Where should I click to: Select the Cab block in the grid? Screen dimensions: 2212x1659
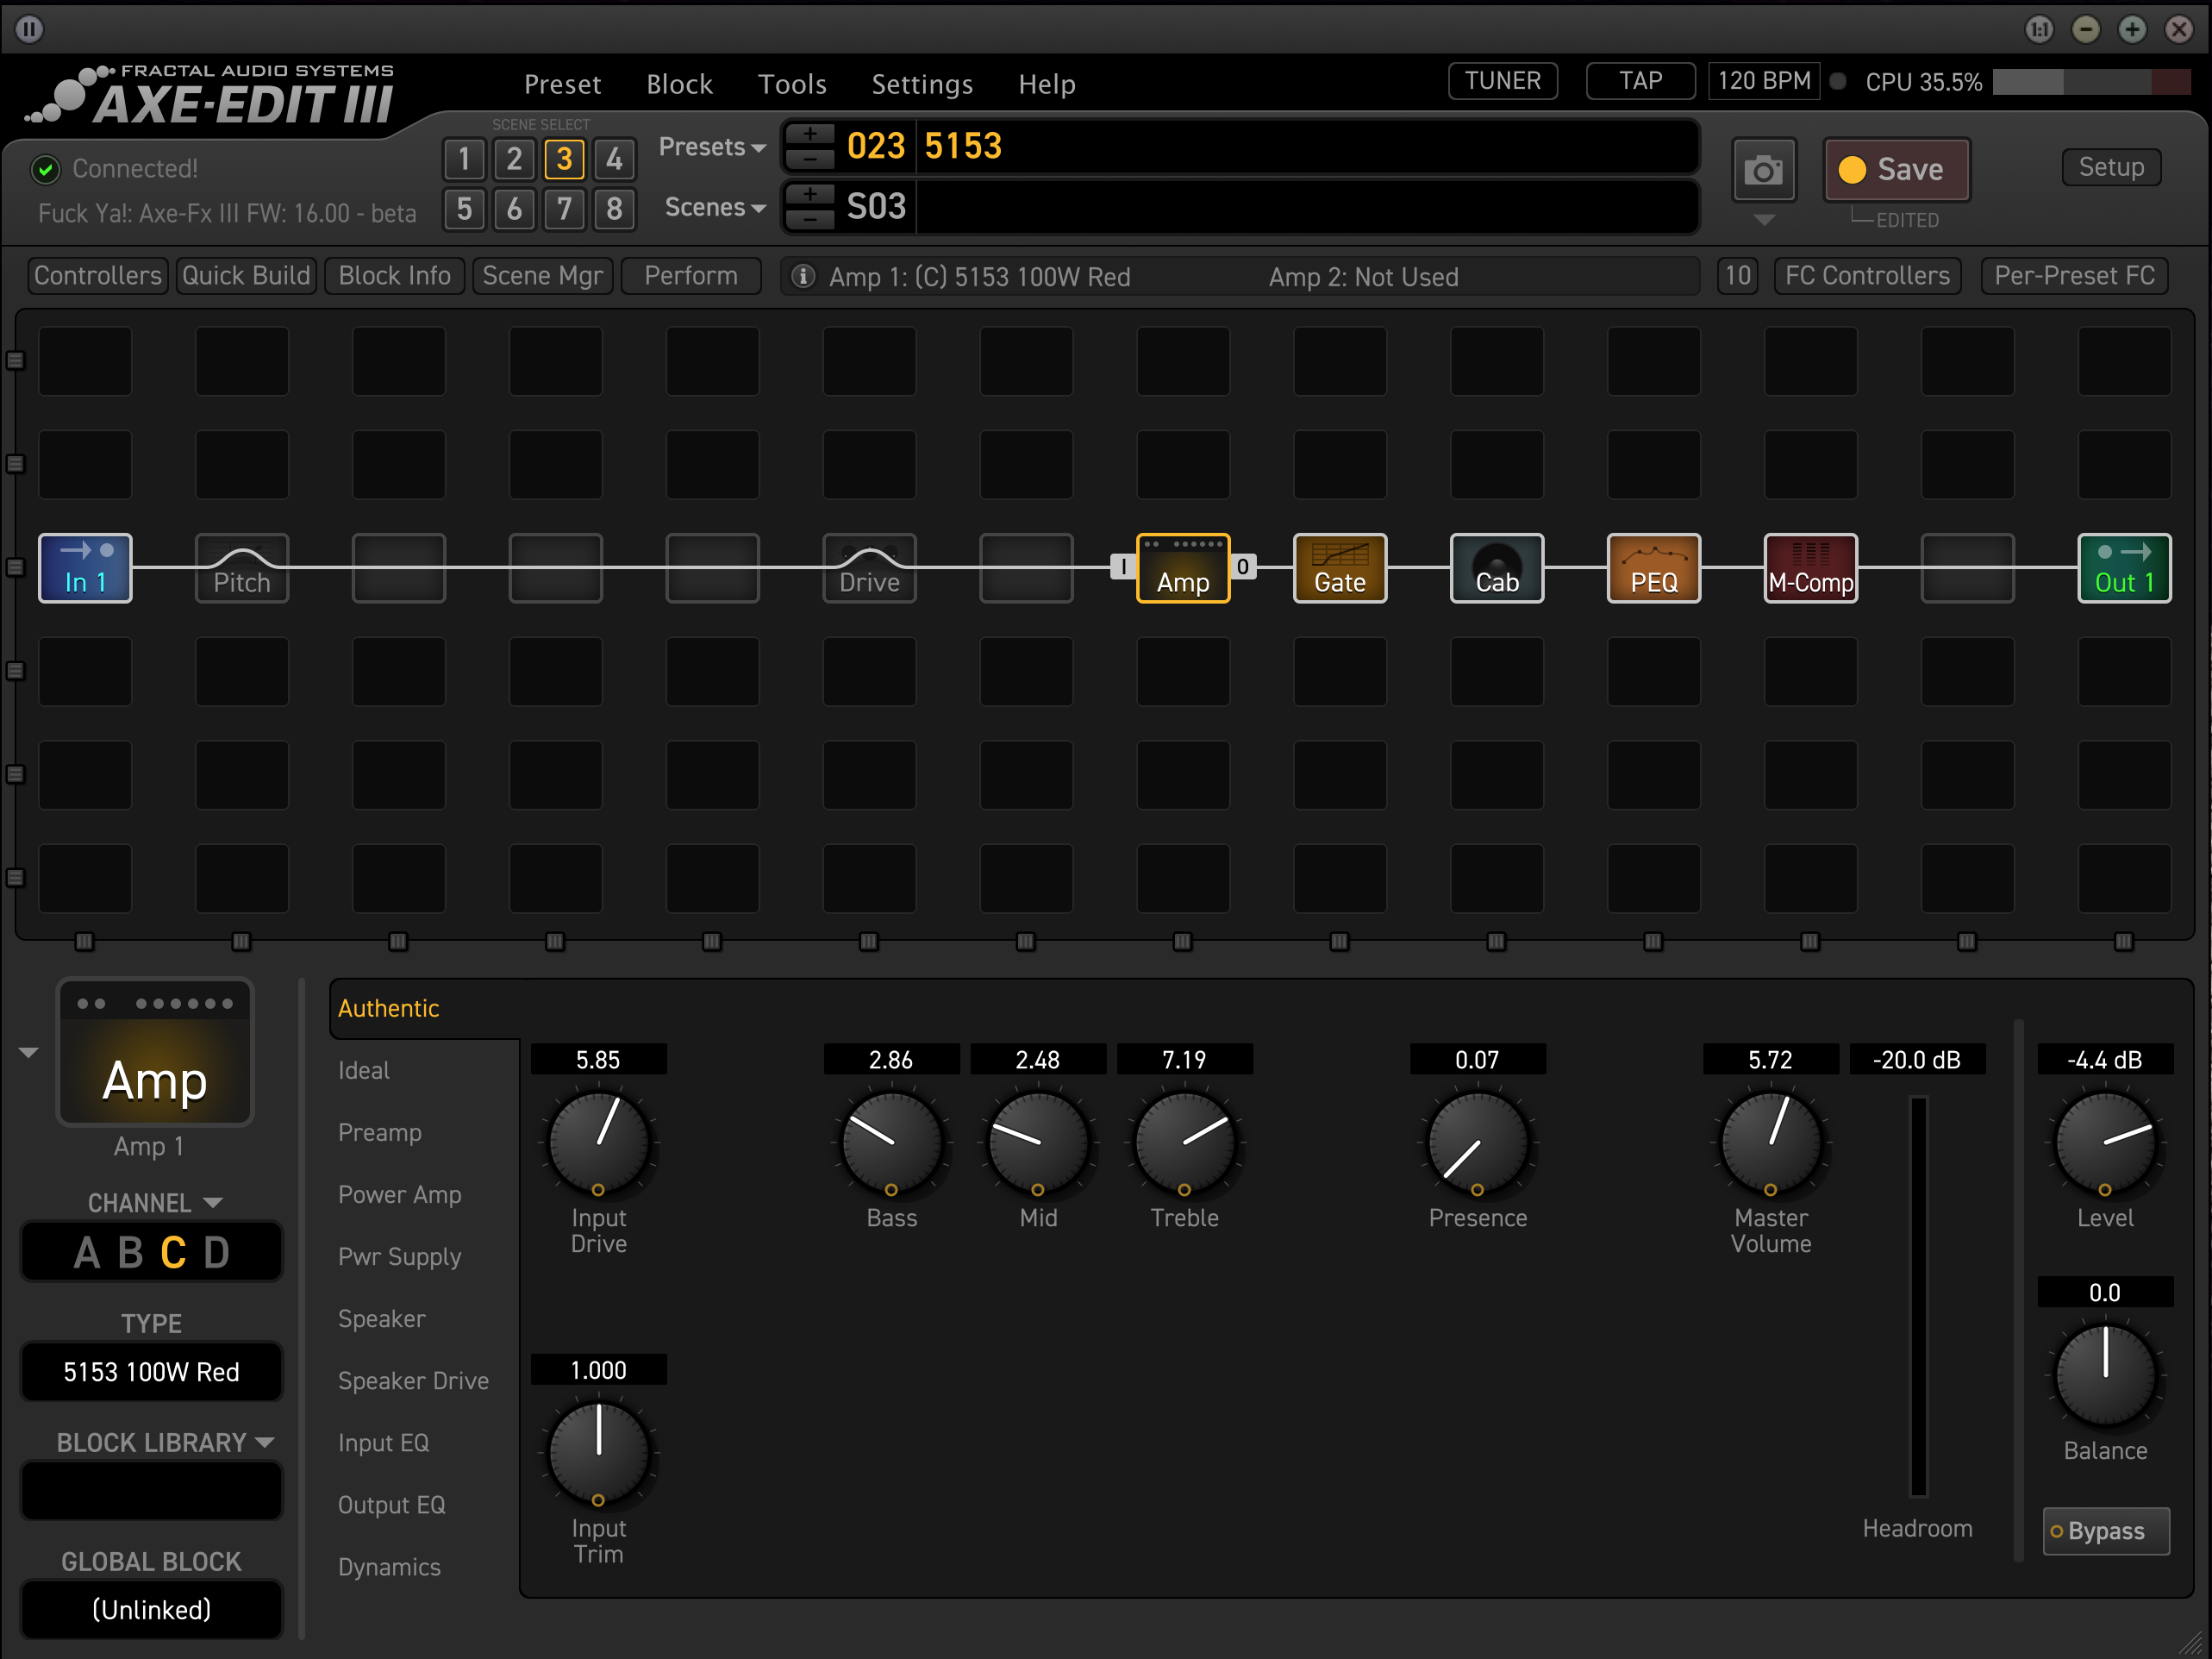1497,568
